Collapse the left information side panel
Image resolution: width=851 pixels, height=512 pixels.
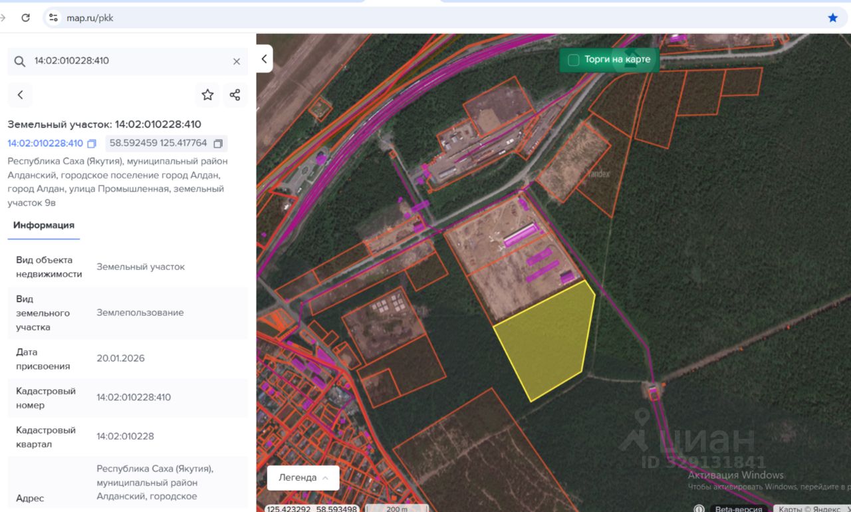(264, 59)
